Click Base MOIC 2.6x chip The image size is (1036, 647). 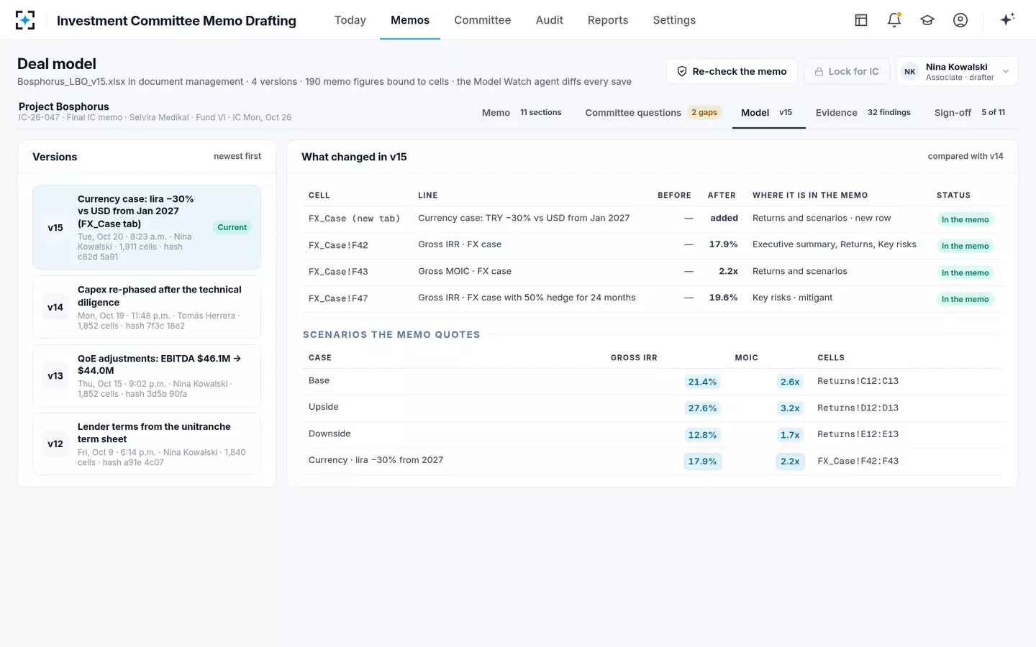tap(790, 382)
